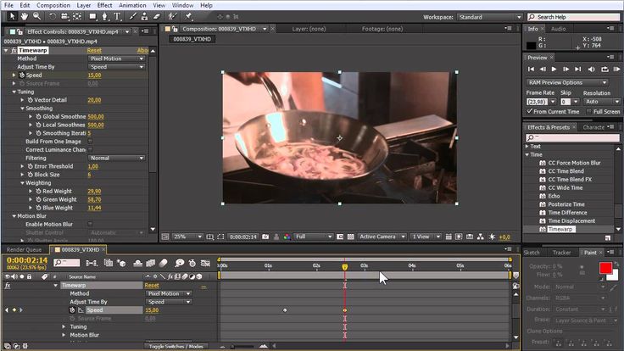Select the Clone Stamp tool
Image resolution: width=624 pixels, height=351 pixels.
coord(144,16)
